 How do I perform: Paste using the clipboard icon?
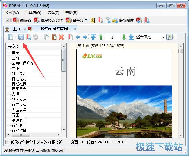coord(54,37)
